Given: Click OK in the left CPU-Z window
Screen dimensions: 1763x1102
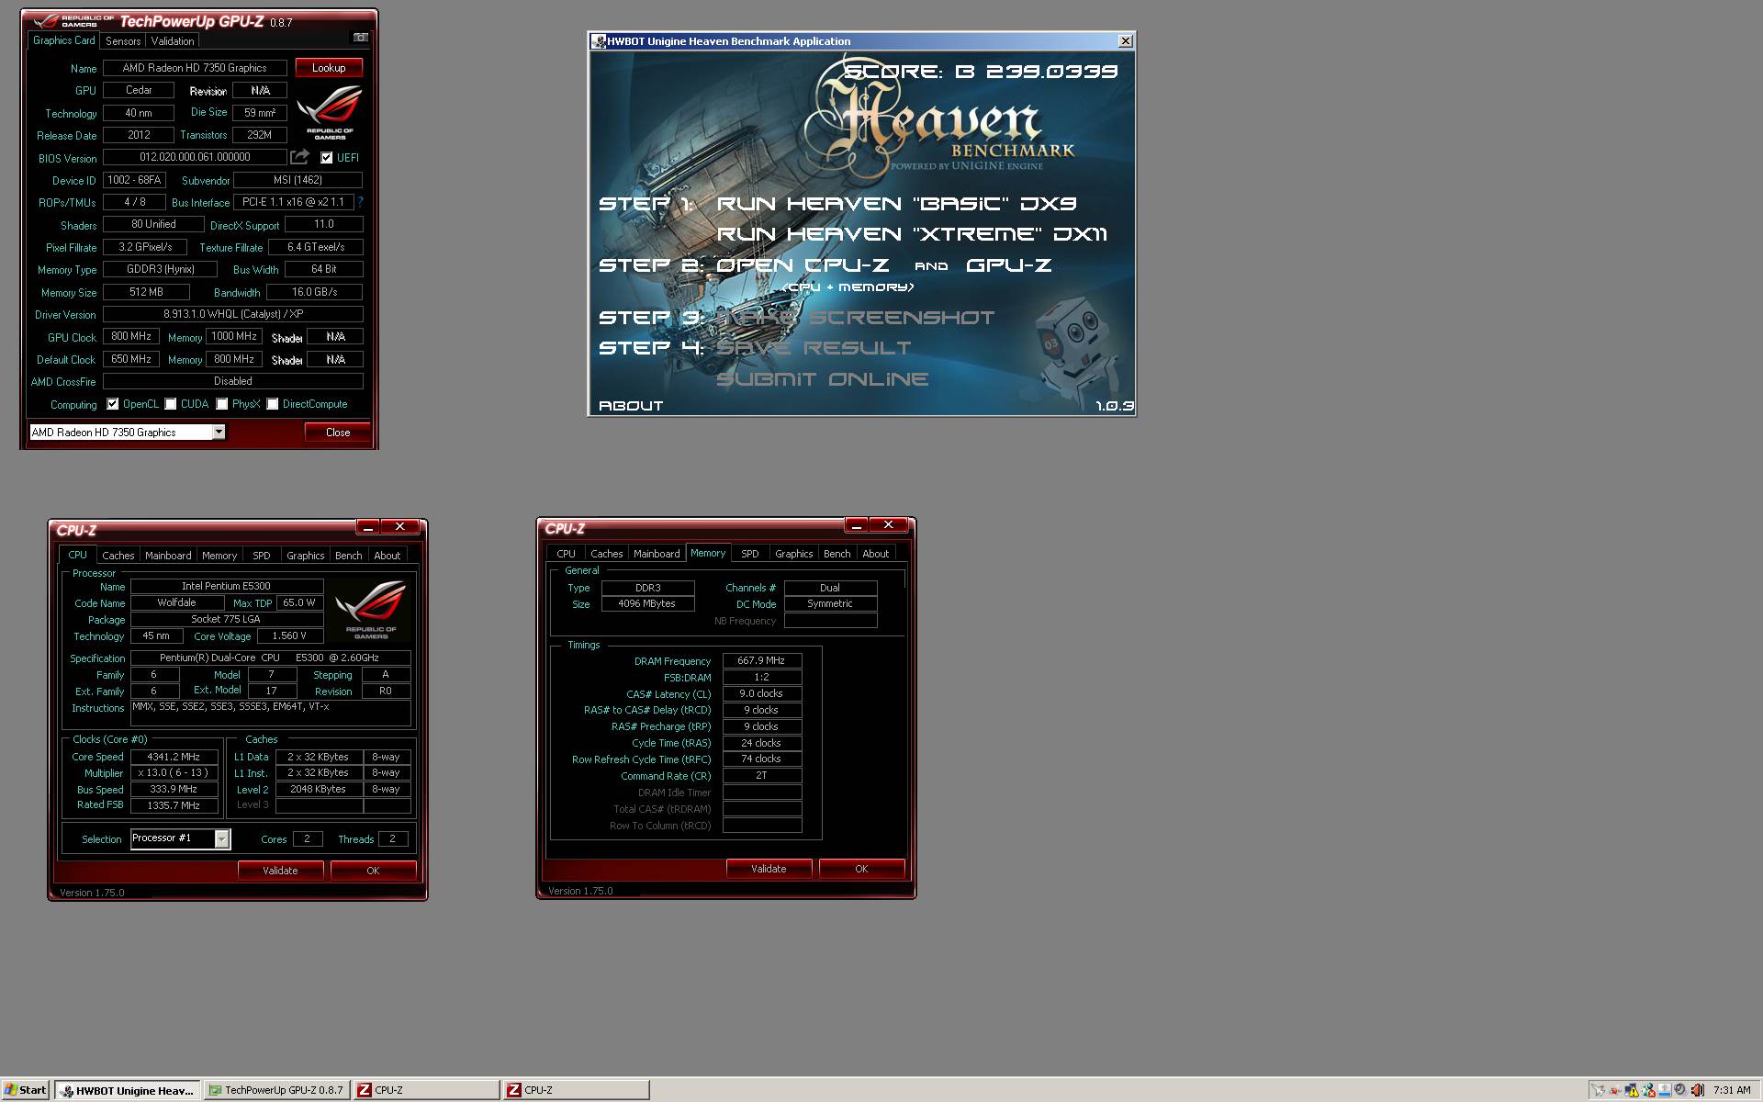Looking at the screenshot, I should pyautogui.click(x=373, y=871).
